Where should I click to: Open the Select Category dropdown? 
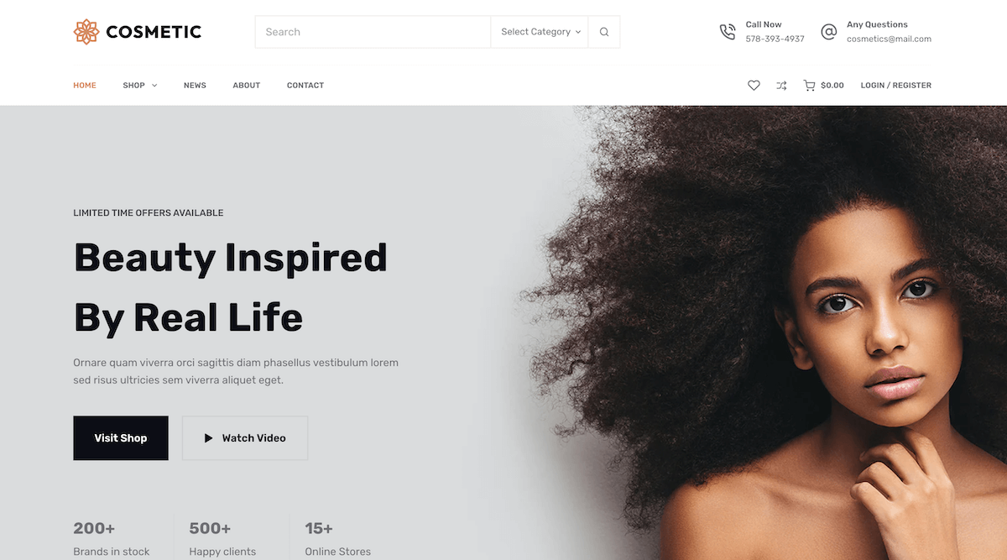(x=540, y=32)
